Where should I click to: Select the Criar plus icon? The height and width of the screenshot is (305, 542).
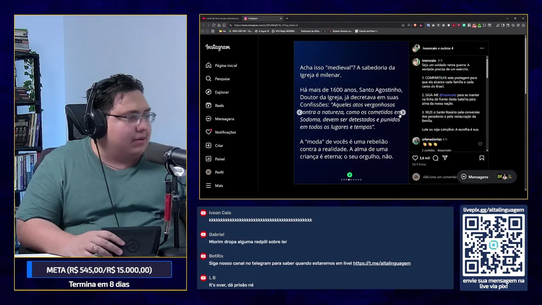click(208, 145)
